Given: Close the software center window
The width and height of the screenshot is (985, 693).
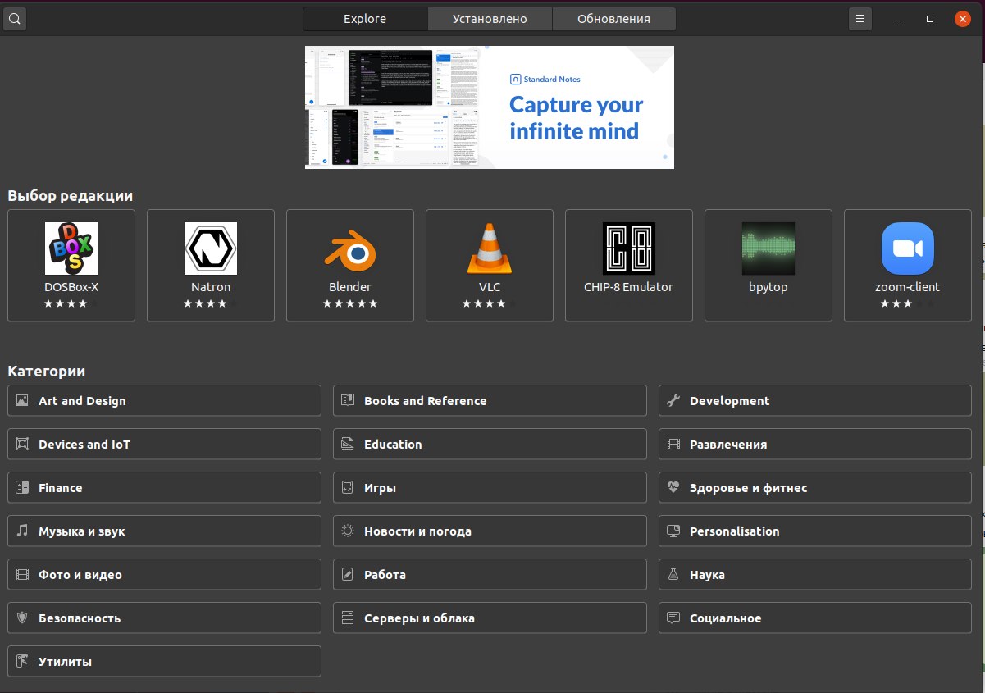Looking at the screenshot, I should [963, 19].
